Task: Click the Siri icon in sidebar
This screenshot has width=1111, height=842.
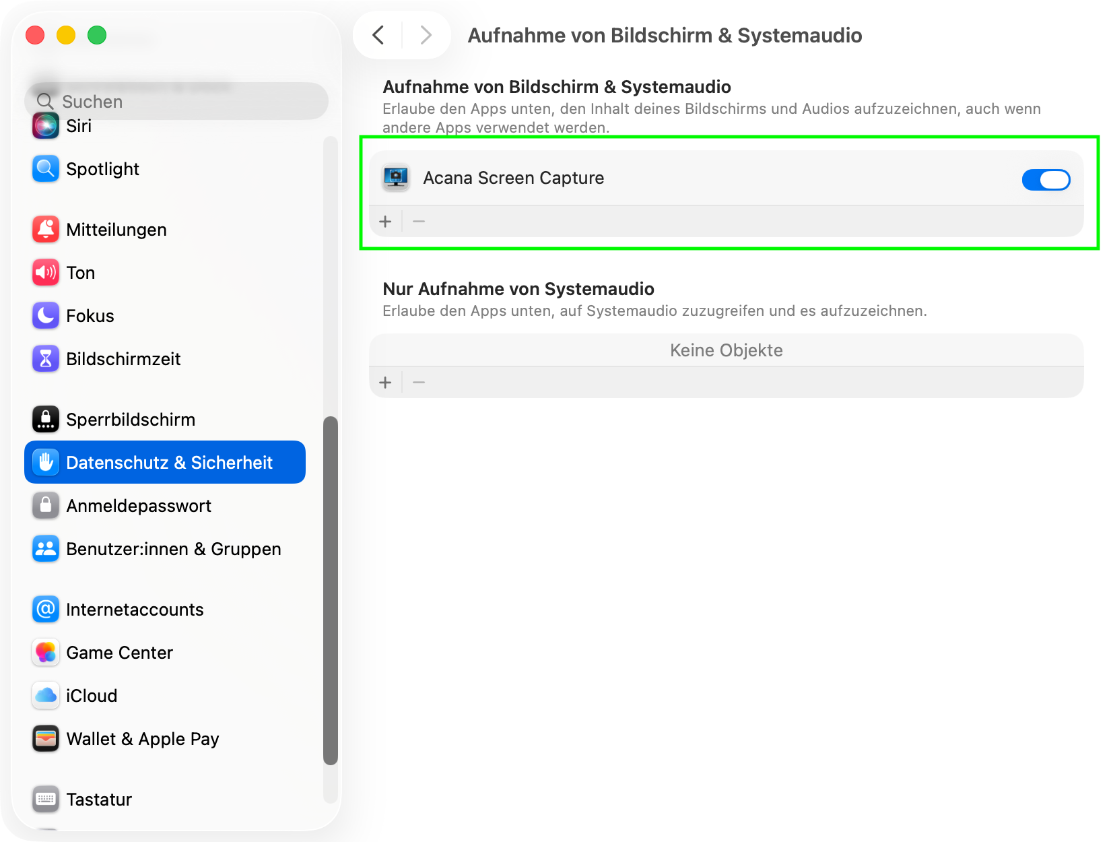Action: [45, 126]
